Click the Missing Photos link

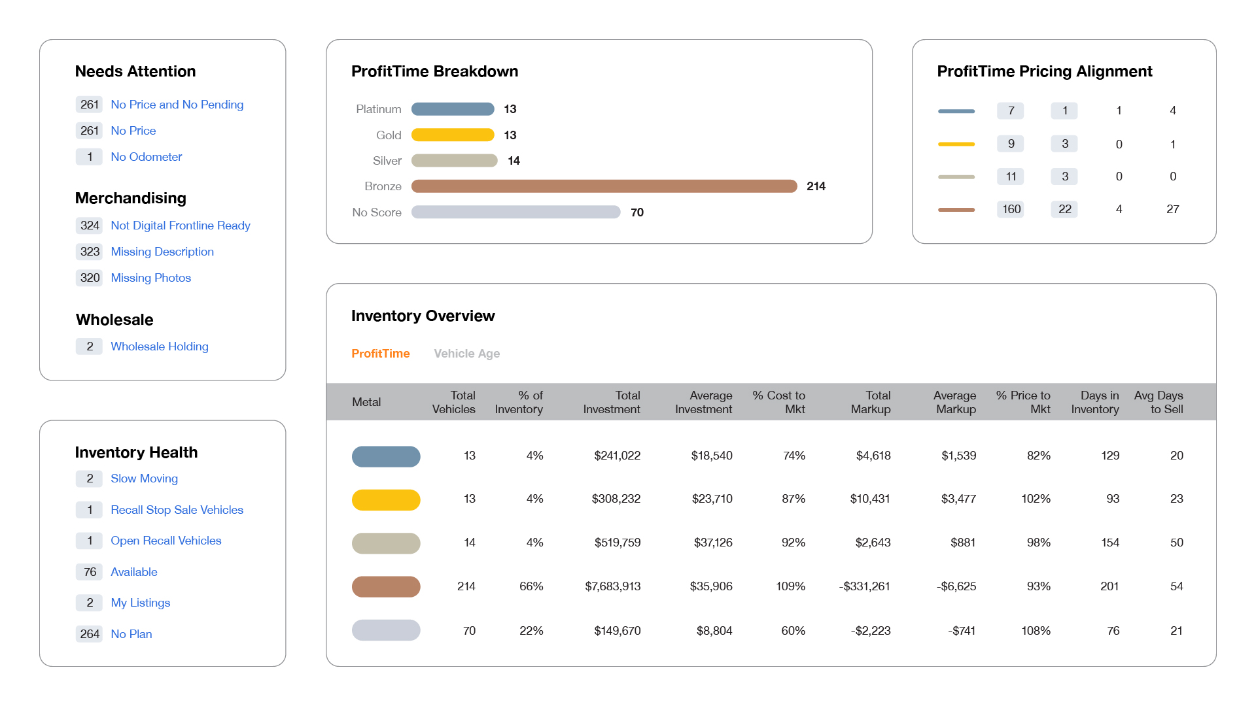(150, 278)
